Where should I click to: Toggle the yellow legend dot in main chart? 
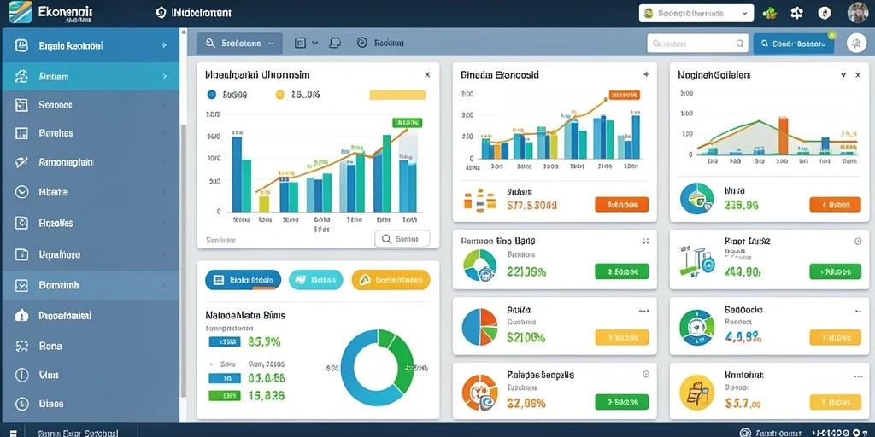click(x=280, y=95)
